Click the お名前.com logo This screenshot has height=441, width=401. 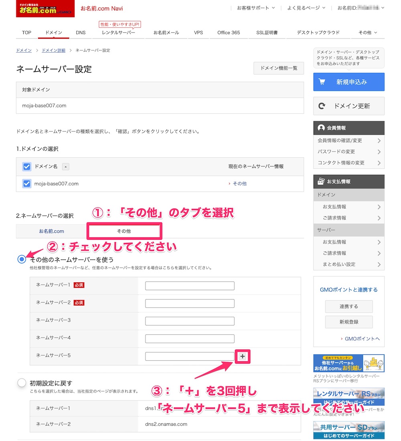point(45,9)
